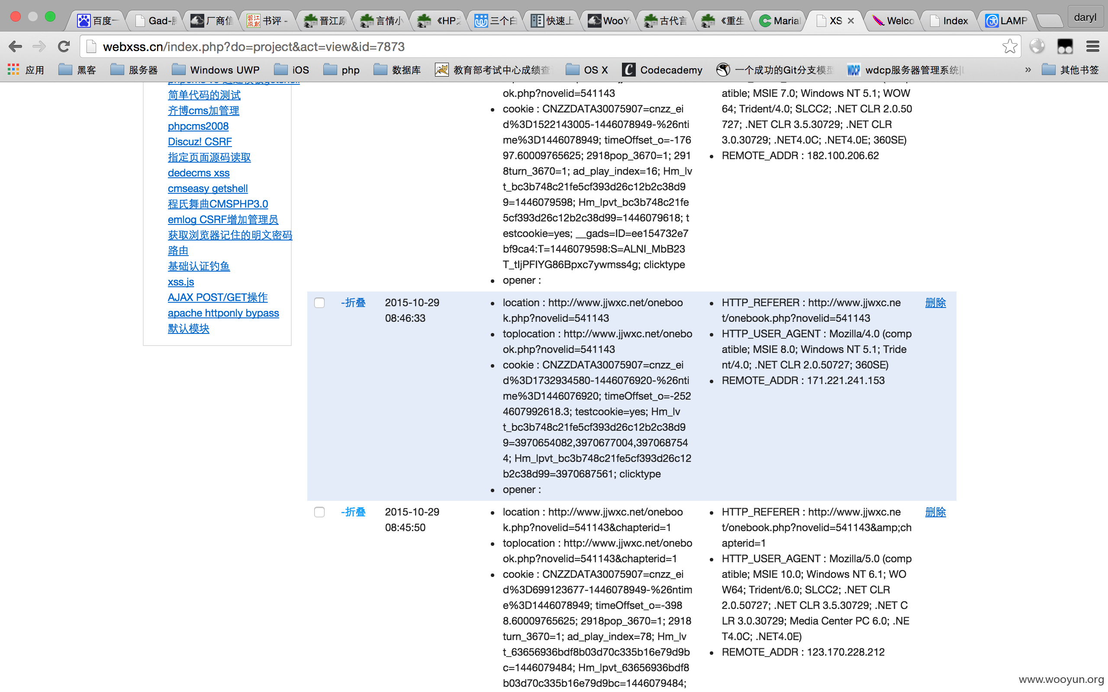Image resolution: width=1108 pixels, height=692 pixels.
Task: Switch to the WooY tab
Action: (x=609, y=21)
